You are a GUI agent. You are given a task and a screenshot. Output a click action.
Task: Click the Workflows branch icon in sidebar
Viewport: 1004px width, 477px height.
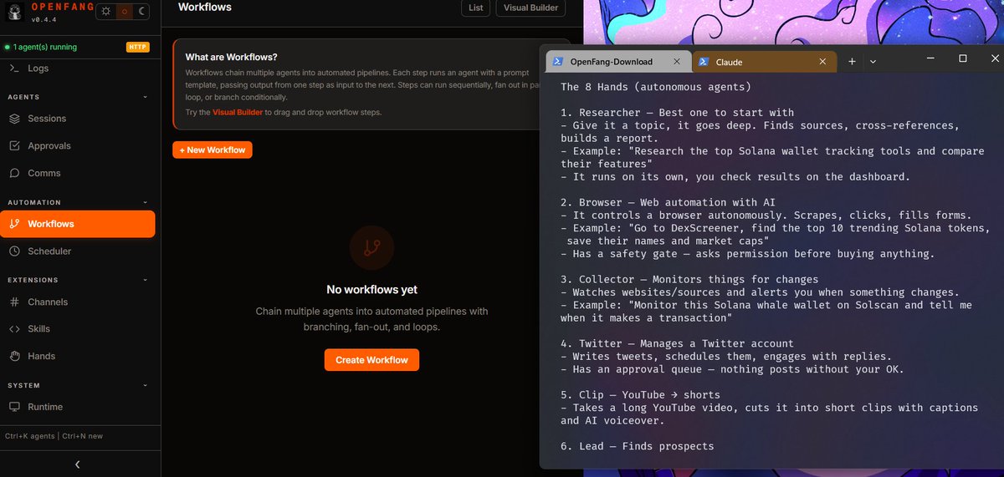point(14,224)
